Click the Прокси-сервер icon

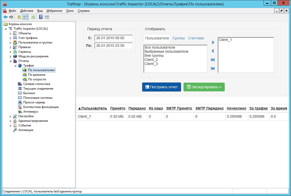[20, 102]
